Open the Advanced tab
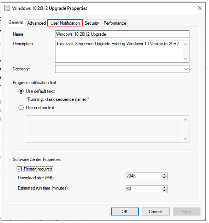This screenshot has height=223, width=209. [x=36, y=23]
